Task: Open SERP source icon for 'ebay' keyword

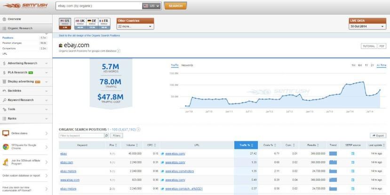Action: click(353, 154)
